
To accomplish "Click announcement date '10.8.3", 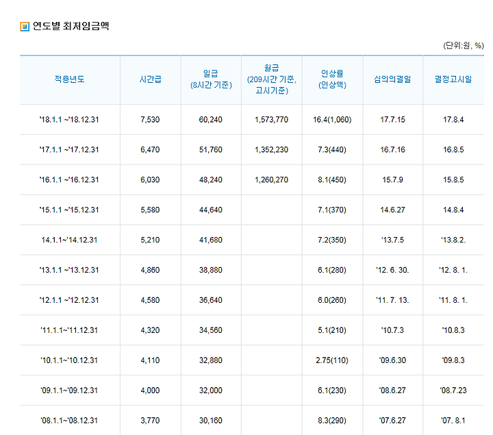I will click(453, 330).
